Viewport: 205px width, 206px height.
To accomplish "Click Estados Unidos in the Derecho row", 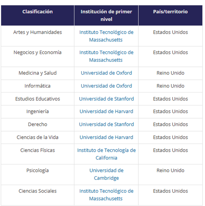I will [170, 125].
